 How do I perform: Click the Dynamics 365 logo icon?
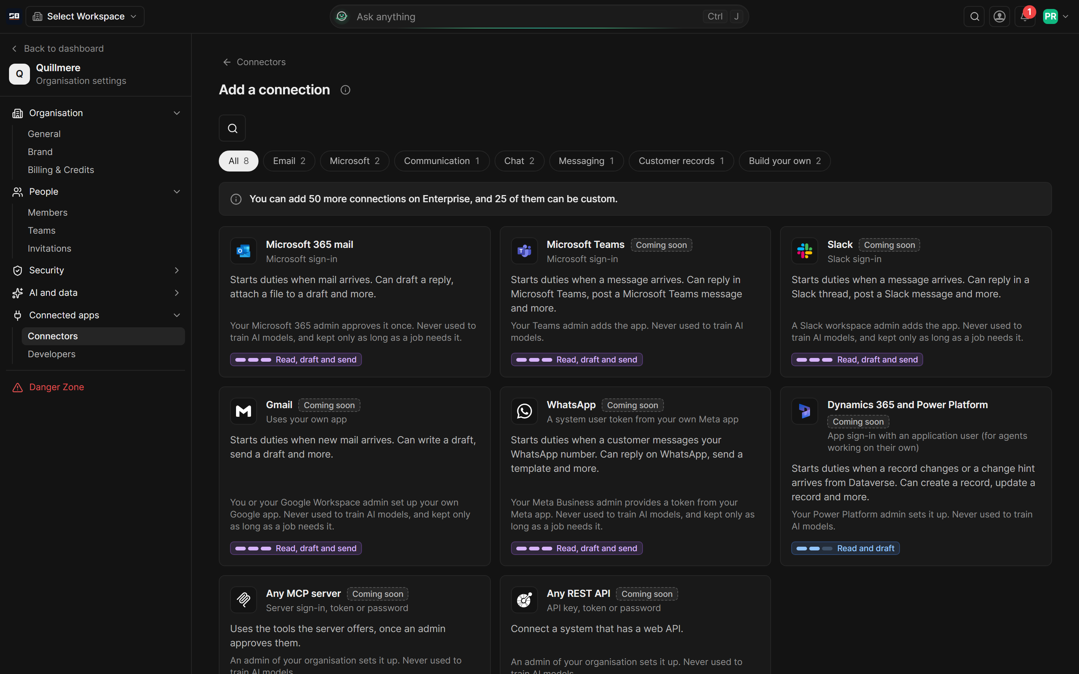(x=805, y=411)
